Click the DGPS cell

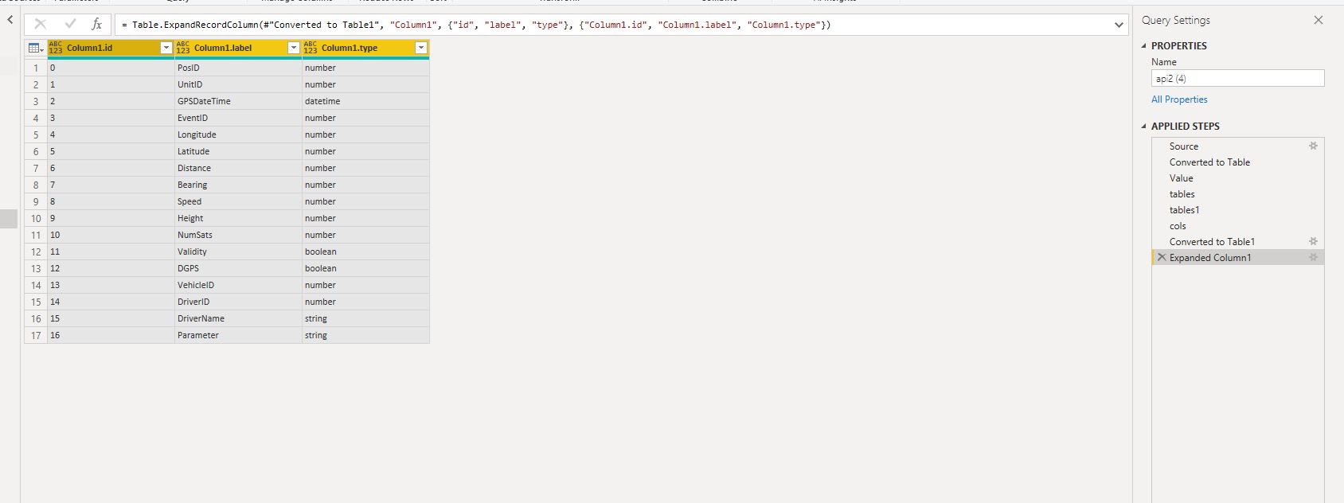tap(238, 268)
